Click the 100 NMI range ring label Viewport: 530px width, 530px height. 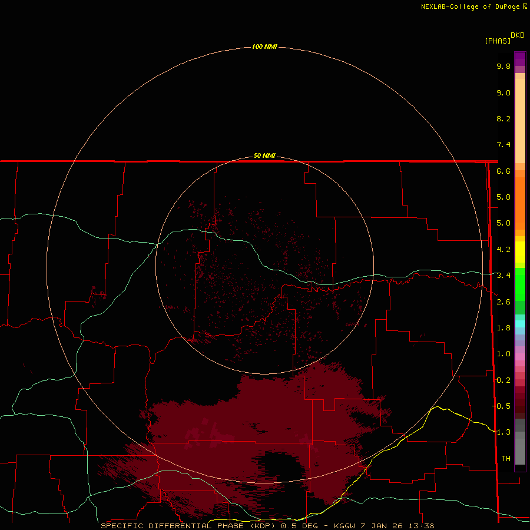pos(264,47)
